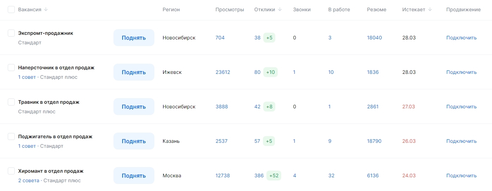Viewport: 492px width, 191px height.
Task: Check the Травник в отдел продаж checkbox
Action: [x=11, y=102]
